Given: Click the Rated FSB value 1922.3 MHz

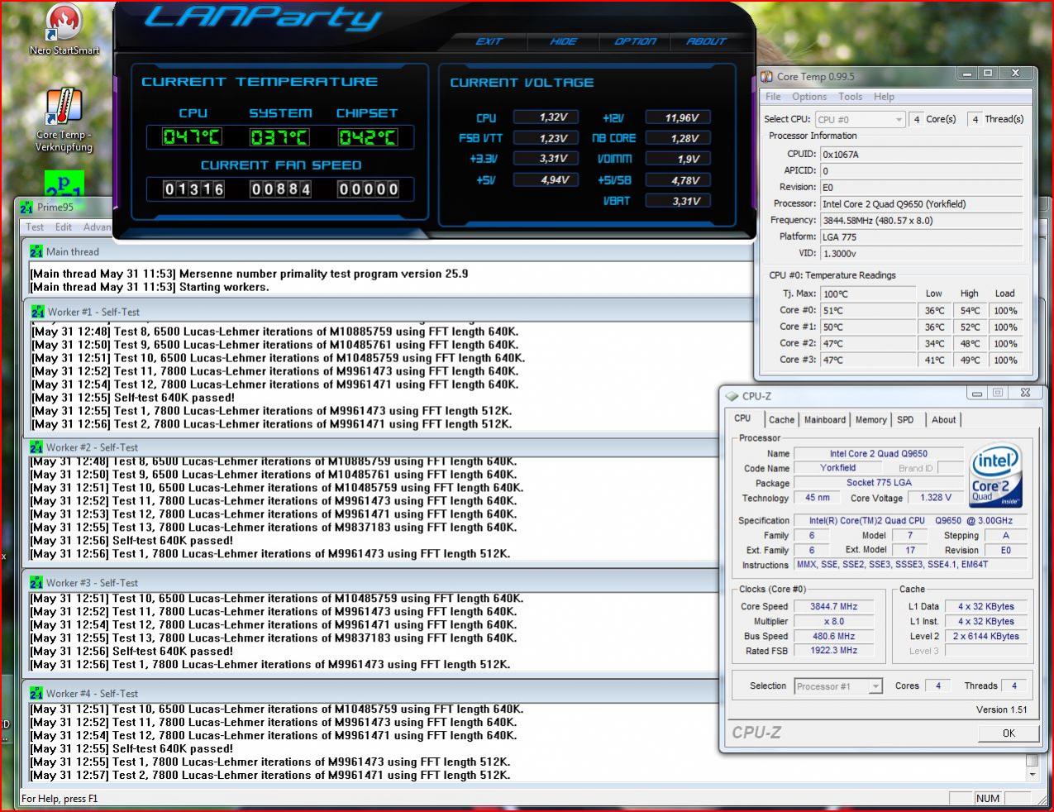Looking at the screenshot, I should [x=835, y=651].
